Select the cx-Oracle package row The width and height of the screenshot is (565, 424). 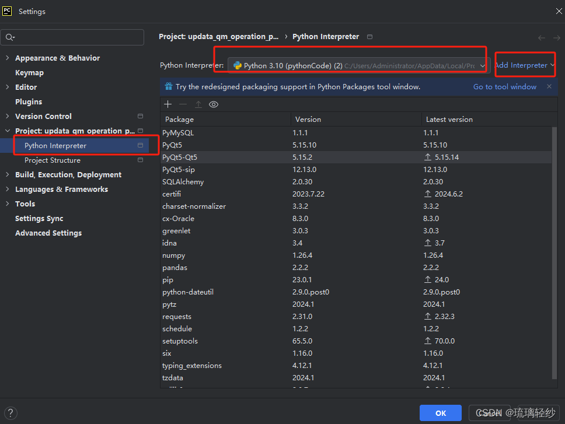(356, 219)
